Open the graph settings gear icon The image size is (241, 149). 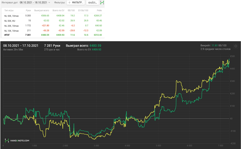pos(235,46)
